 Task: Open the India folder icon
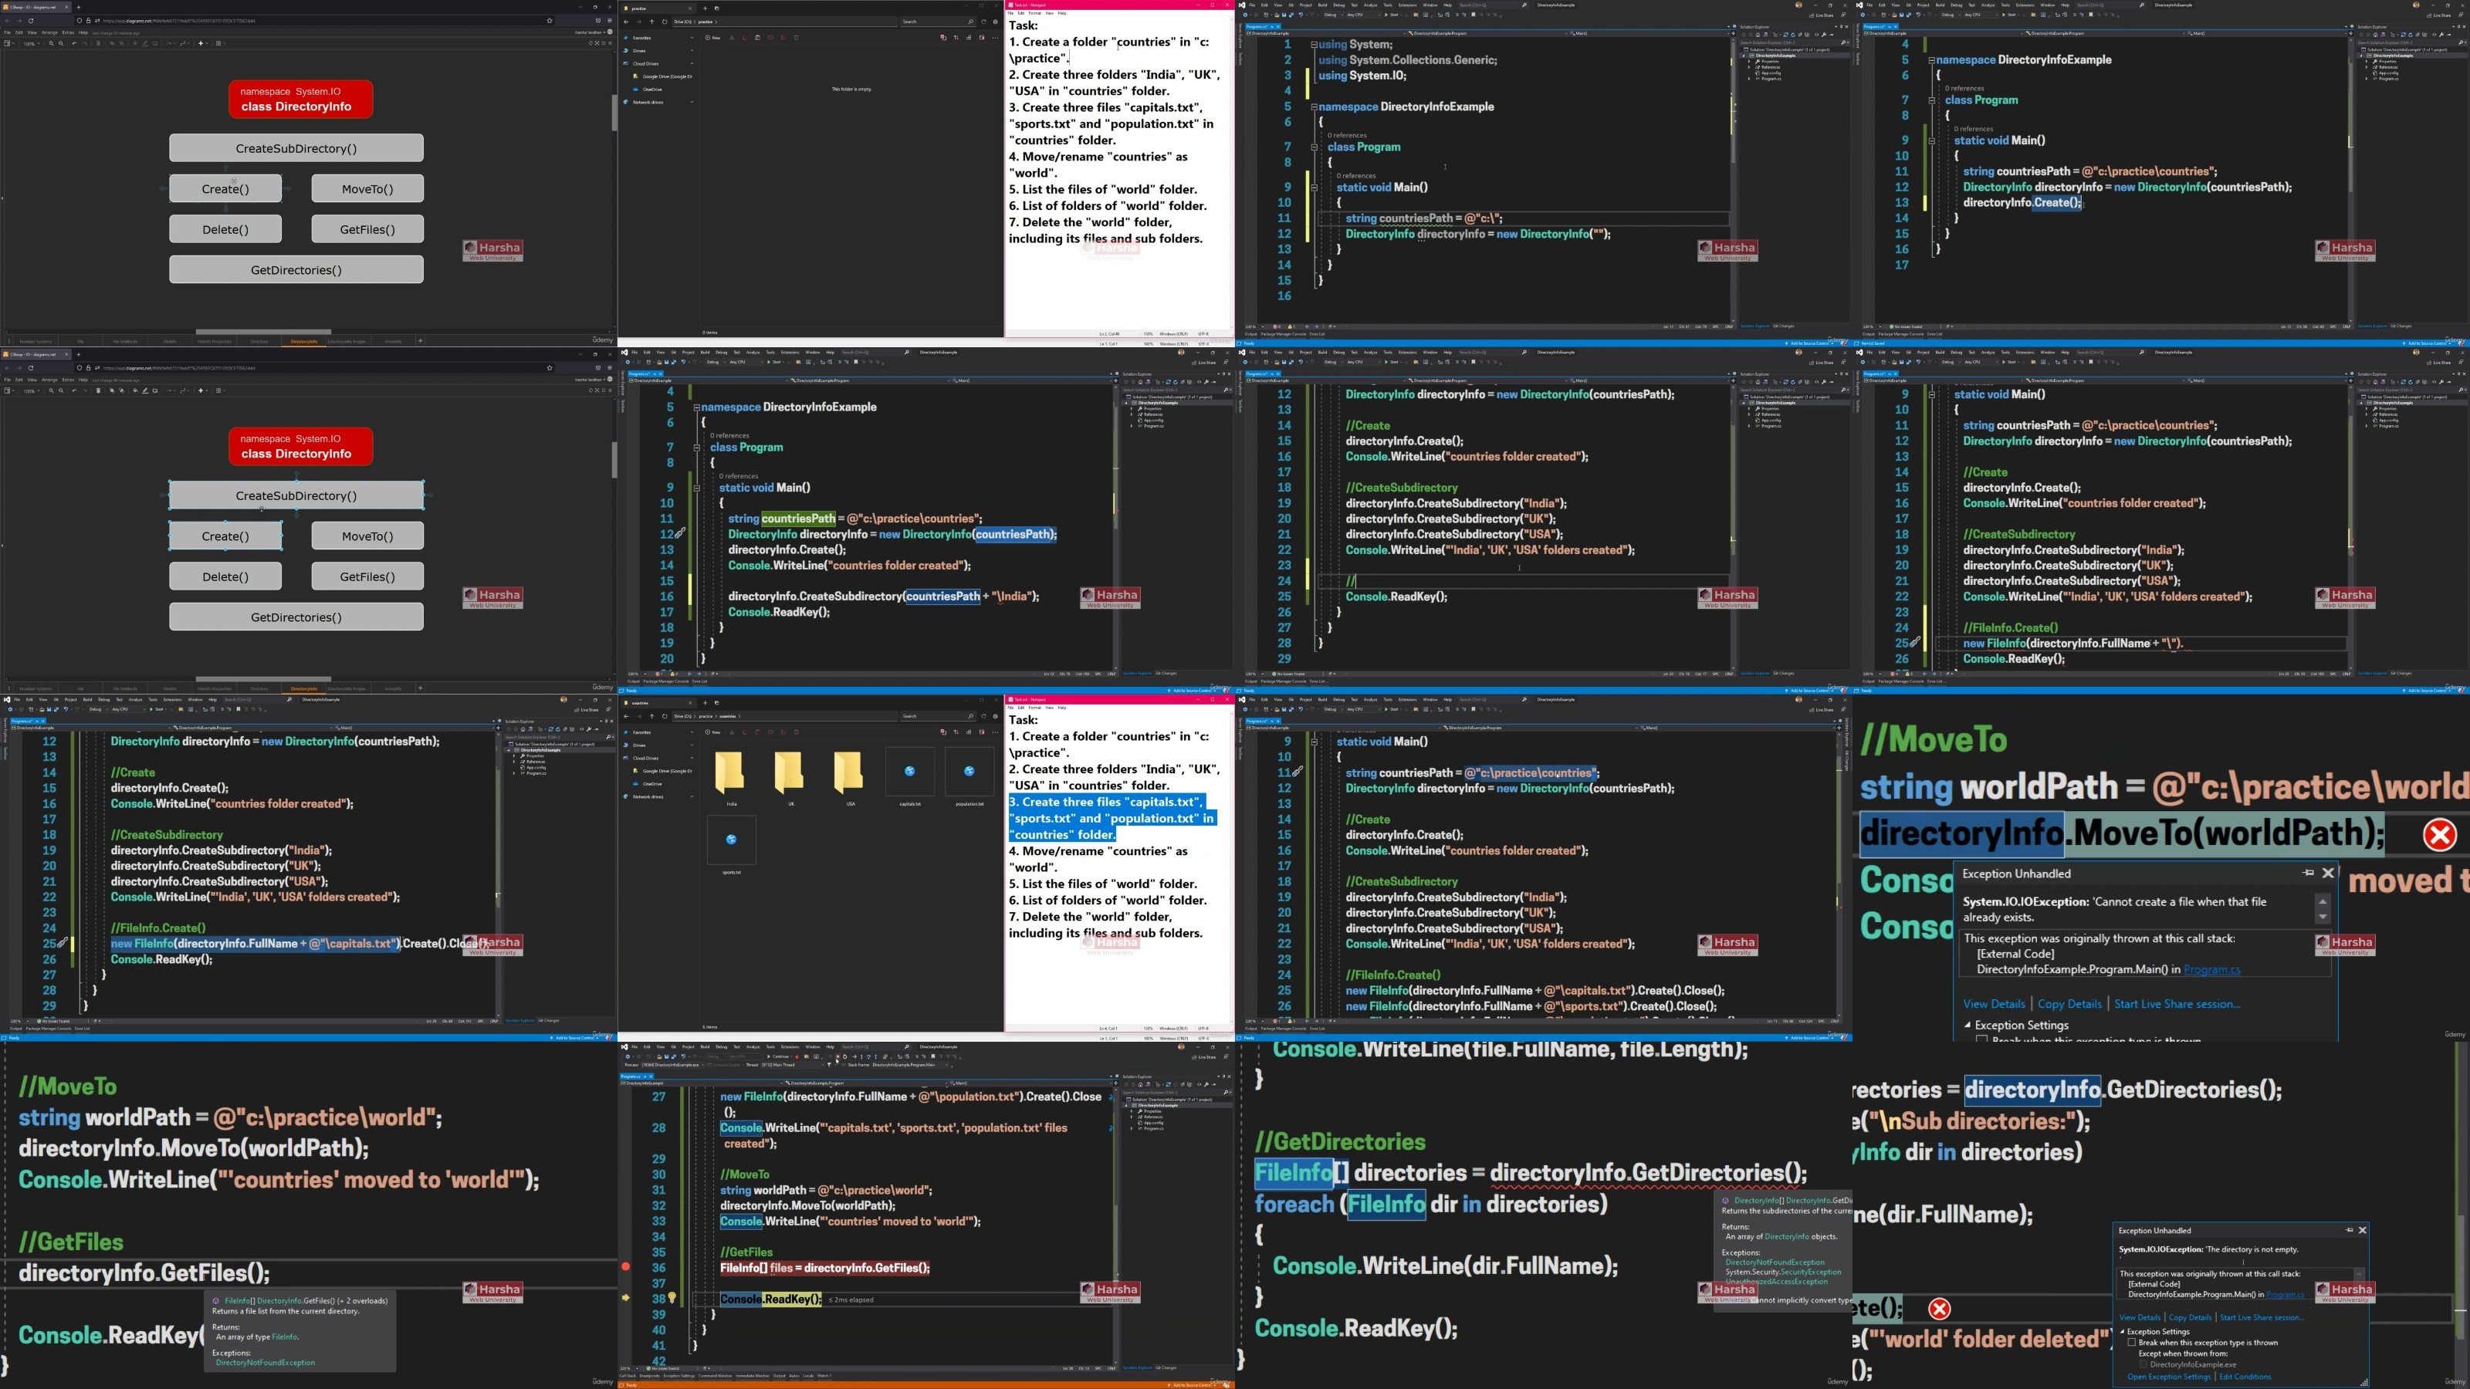[731, 772]
